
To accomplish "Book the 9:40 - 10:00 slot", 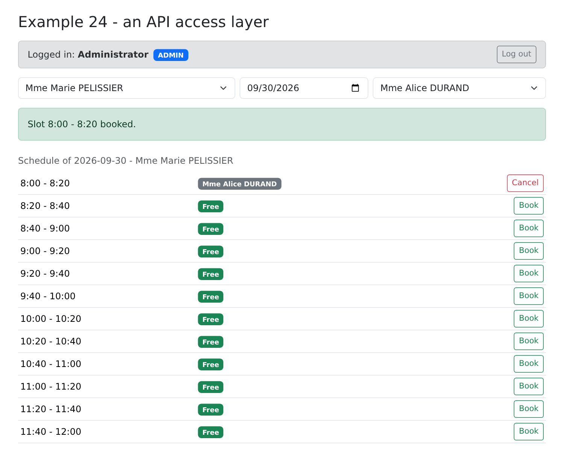I will tap(529, 296).
